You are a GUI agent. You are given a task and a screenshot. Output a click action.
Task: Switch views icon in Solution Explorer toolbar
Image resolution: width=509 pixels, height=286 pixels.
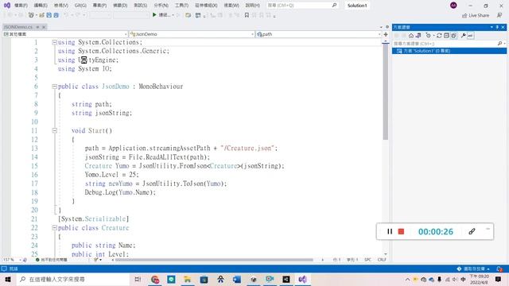click(418, 35)
